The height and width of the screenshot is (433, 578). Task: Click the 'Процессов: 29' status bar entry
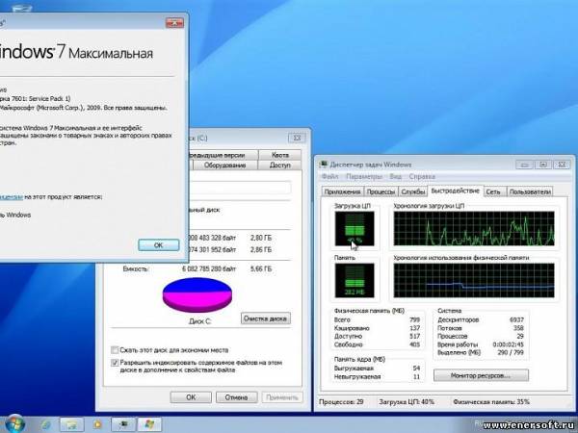tap(341, 402)
